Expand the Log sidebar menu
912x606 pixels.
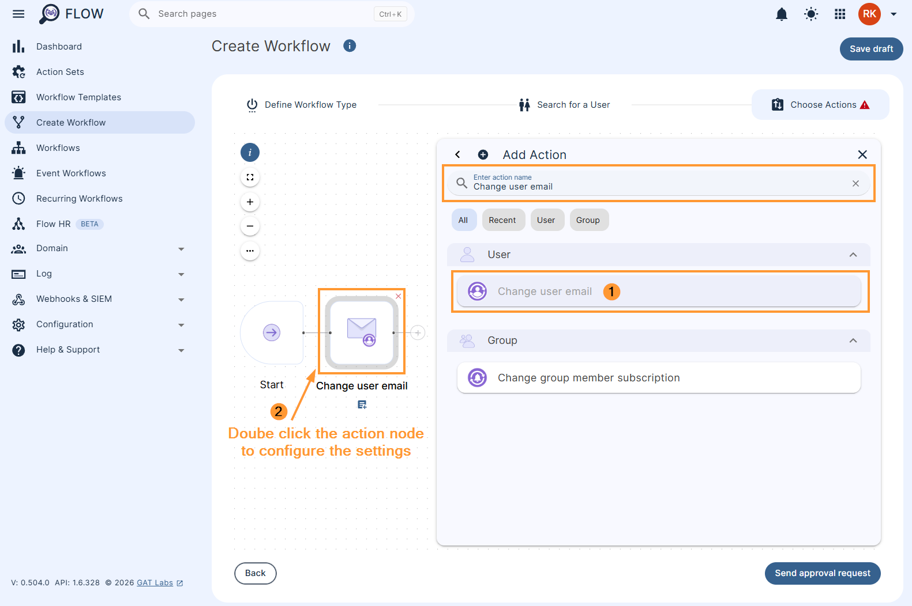pos(100,274)
